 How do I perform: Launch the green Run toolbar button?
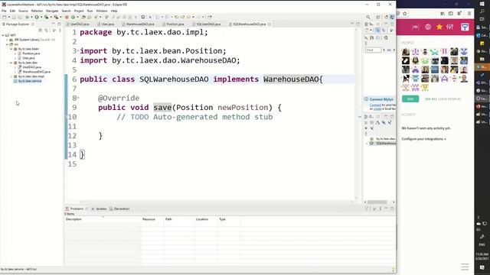click(37, 17)
